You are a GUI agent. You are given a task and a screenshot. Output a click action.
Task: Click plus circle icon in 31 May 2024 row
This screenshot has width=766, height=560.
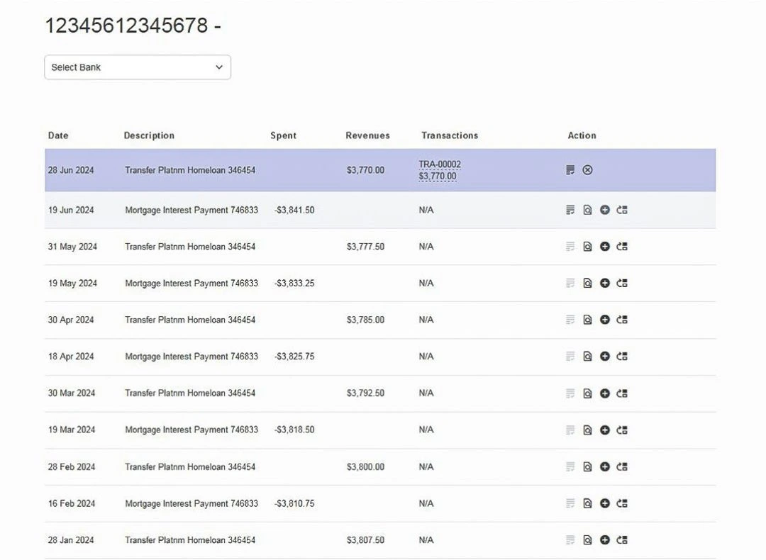tap(604, 247)
